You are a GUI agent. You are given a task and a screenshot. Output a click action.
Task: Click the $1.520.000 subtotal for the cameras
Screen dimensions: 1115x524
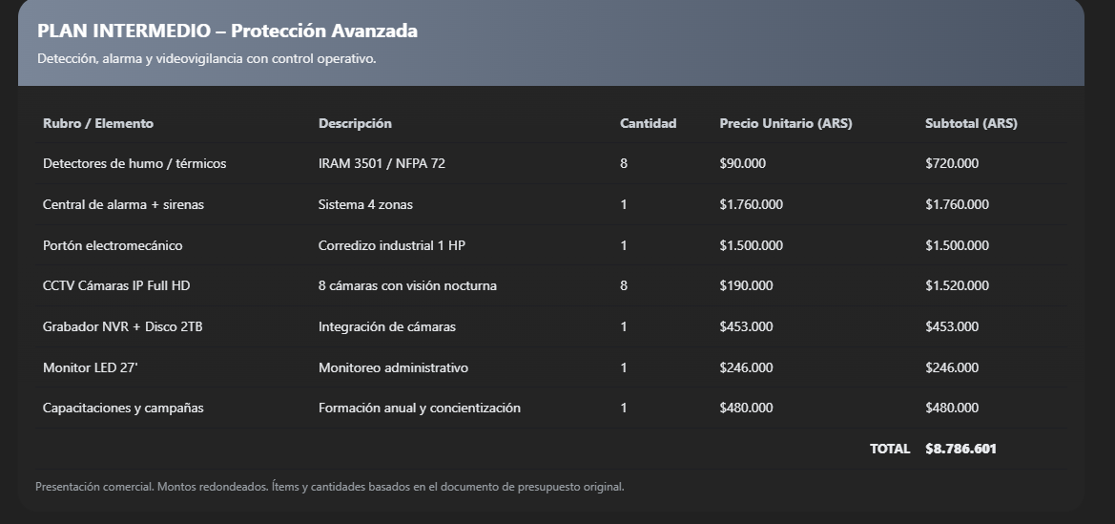[957, 285]
